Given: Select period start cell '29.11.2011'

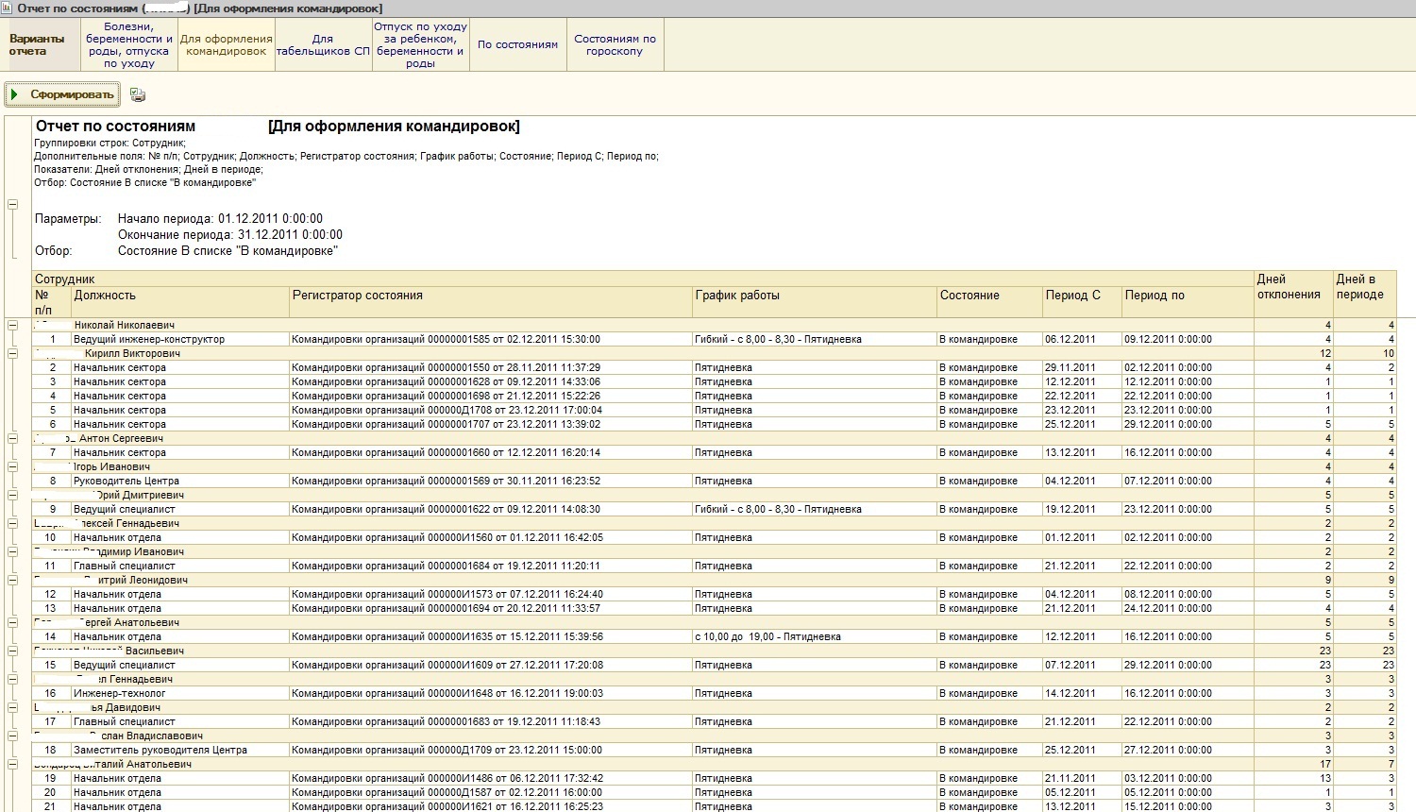Looking at the screenshot, I should [x=1082, y=367].
